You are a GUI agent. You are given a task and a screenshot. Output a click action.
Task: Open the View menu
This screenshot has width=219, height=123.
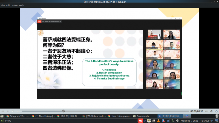tap(15, 5)
